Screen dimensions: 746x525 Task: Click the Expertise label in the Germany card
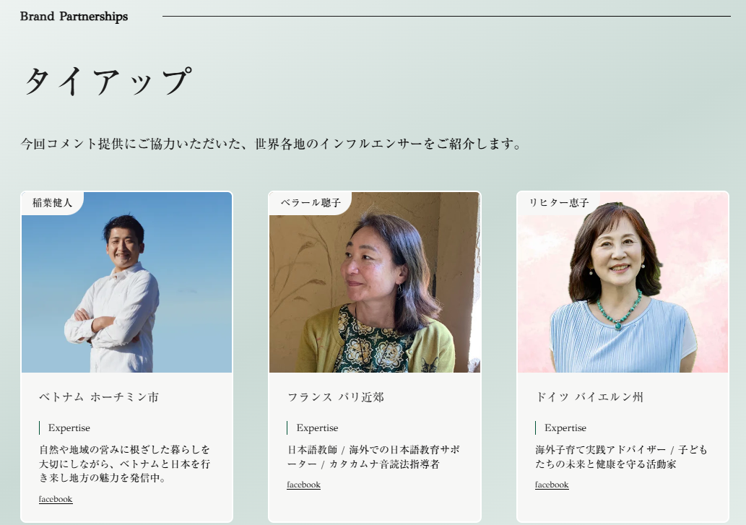tap(565, 428)
